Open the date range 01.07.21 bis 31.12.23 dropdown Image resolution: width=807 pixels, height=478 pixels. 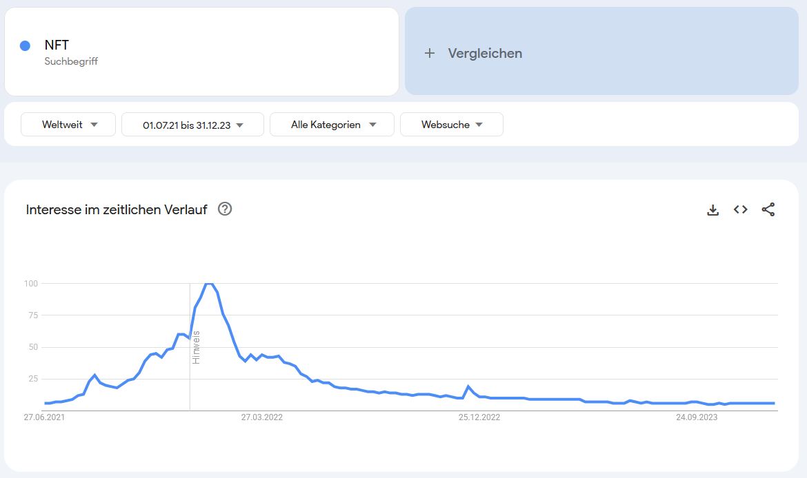[x=192, y=124]
